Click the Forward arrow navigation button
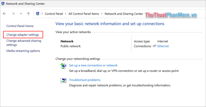Screen dimensions: 206x107 (13, 14)
